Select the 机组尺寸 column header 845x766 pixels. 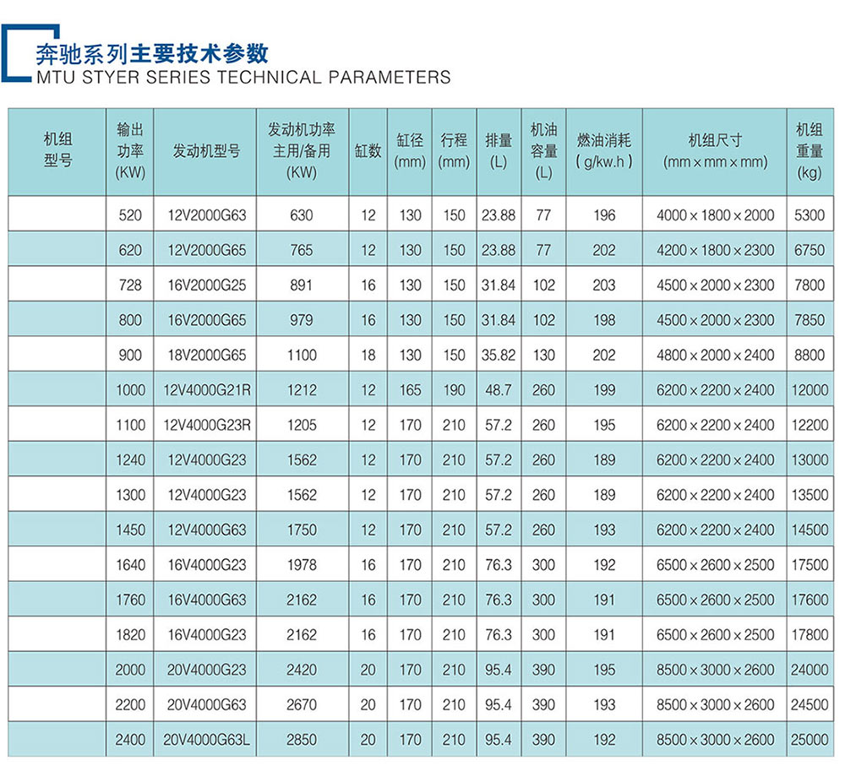pyautogui.click(x=715, y=151)
